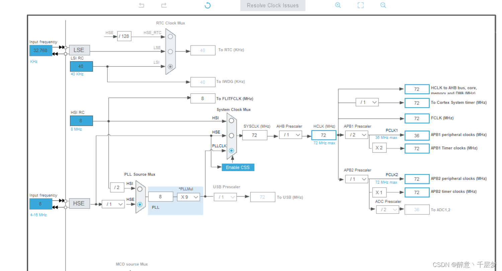The height and width of the screenshot is (271, 502).
Task: Click the APB1 Timer clocks value box
Action: pyautogui.click(x=417, y=148)
